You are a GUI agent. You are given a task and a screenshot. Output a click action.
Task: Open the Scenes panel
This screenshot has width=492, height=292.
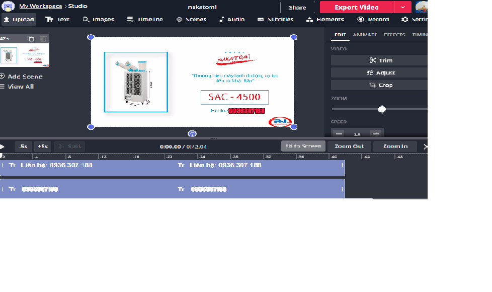click(x=191, y=20)
